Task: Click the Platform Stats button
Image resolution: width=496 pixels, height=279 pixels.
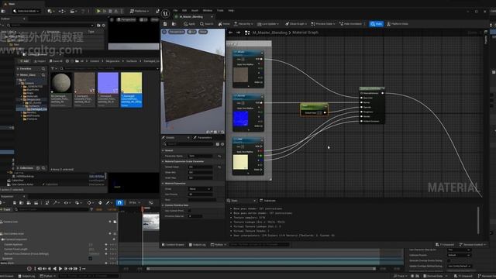Action: point(398,24)
